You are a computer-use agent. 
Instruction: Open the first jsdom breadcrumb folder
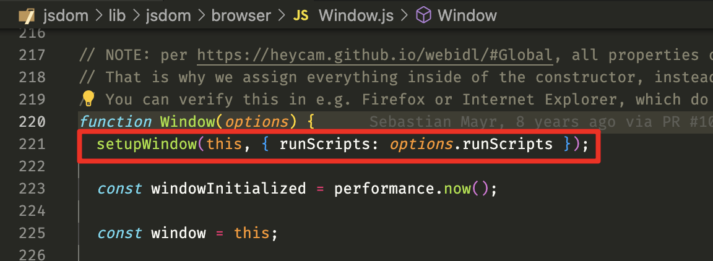pyautogui.click(x=65, y=16)
